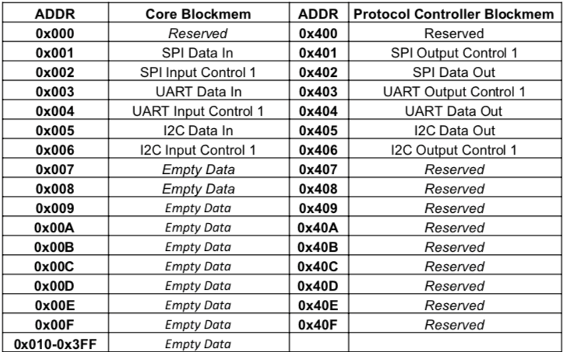
Task: Click the 'UART Output Control 1' cell
Action: pos(454,92)
